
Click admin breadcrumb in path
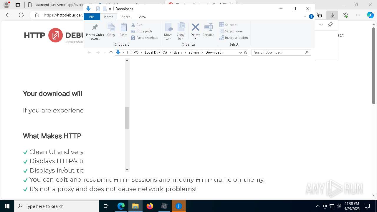[x=194, y=52]
